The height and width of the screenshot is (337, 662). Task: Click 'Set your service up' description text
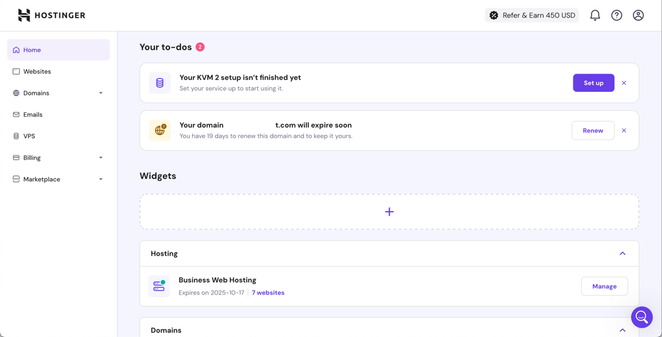point(231,88)
